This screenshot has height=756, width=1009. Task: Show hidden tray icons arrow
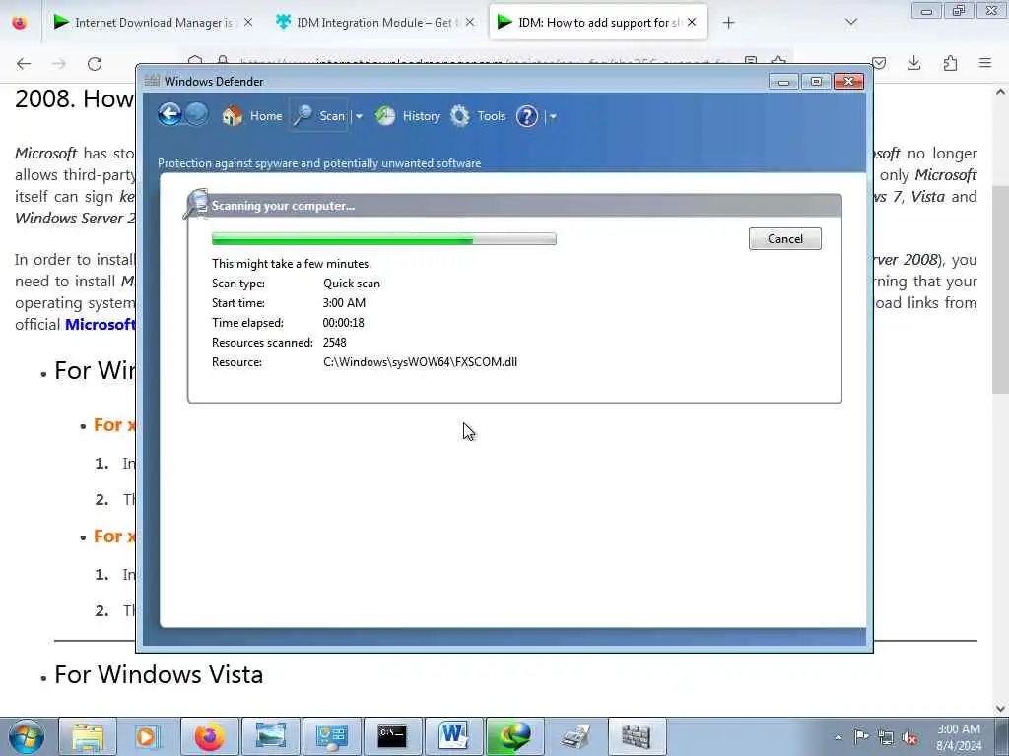pos(838,737)
